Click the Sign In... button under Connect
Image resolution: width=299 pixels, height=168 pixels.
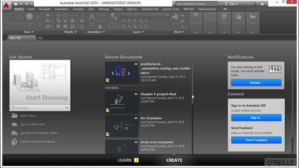256,118
